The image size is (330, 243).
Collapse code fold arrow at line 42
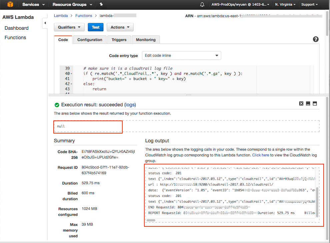point(71,84)
